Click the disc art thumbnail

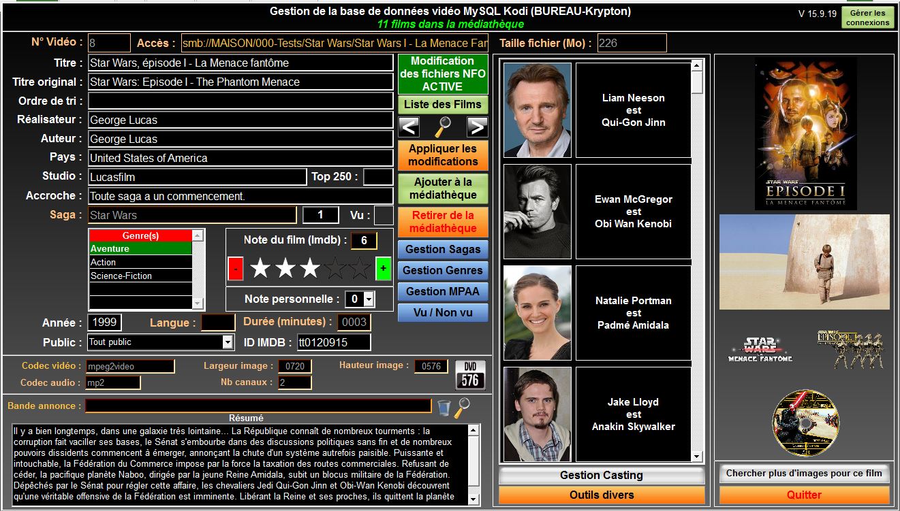806,423
